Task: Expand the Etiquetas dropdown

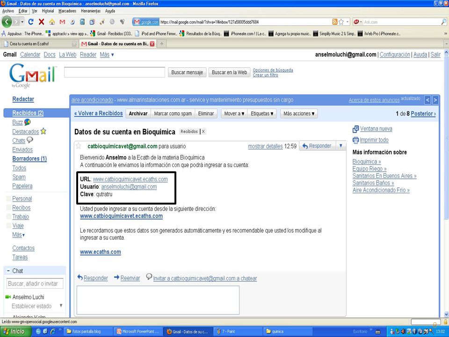Action: pyautogui.click(x=262, y=113)
